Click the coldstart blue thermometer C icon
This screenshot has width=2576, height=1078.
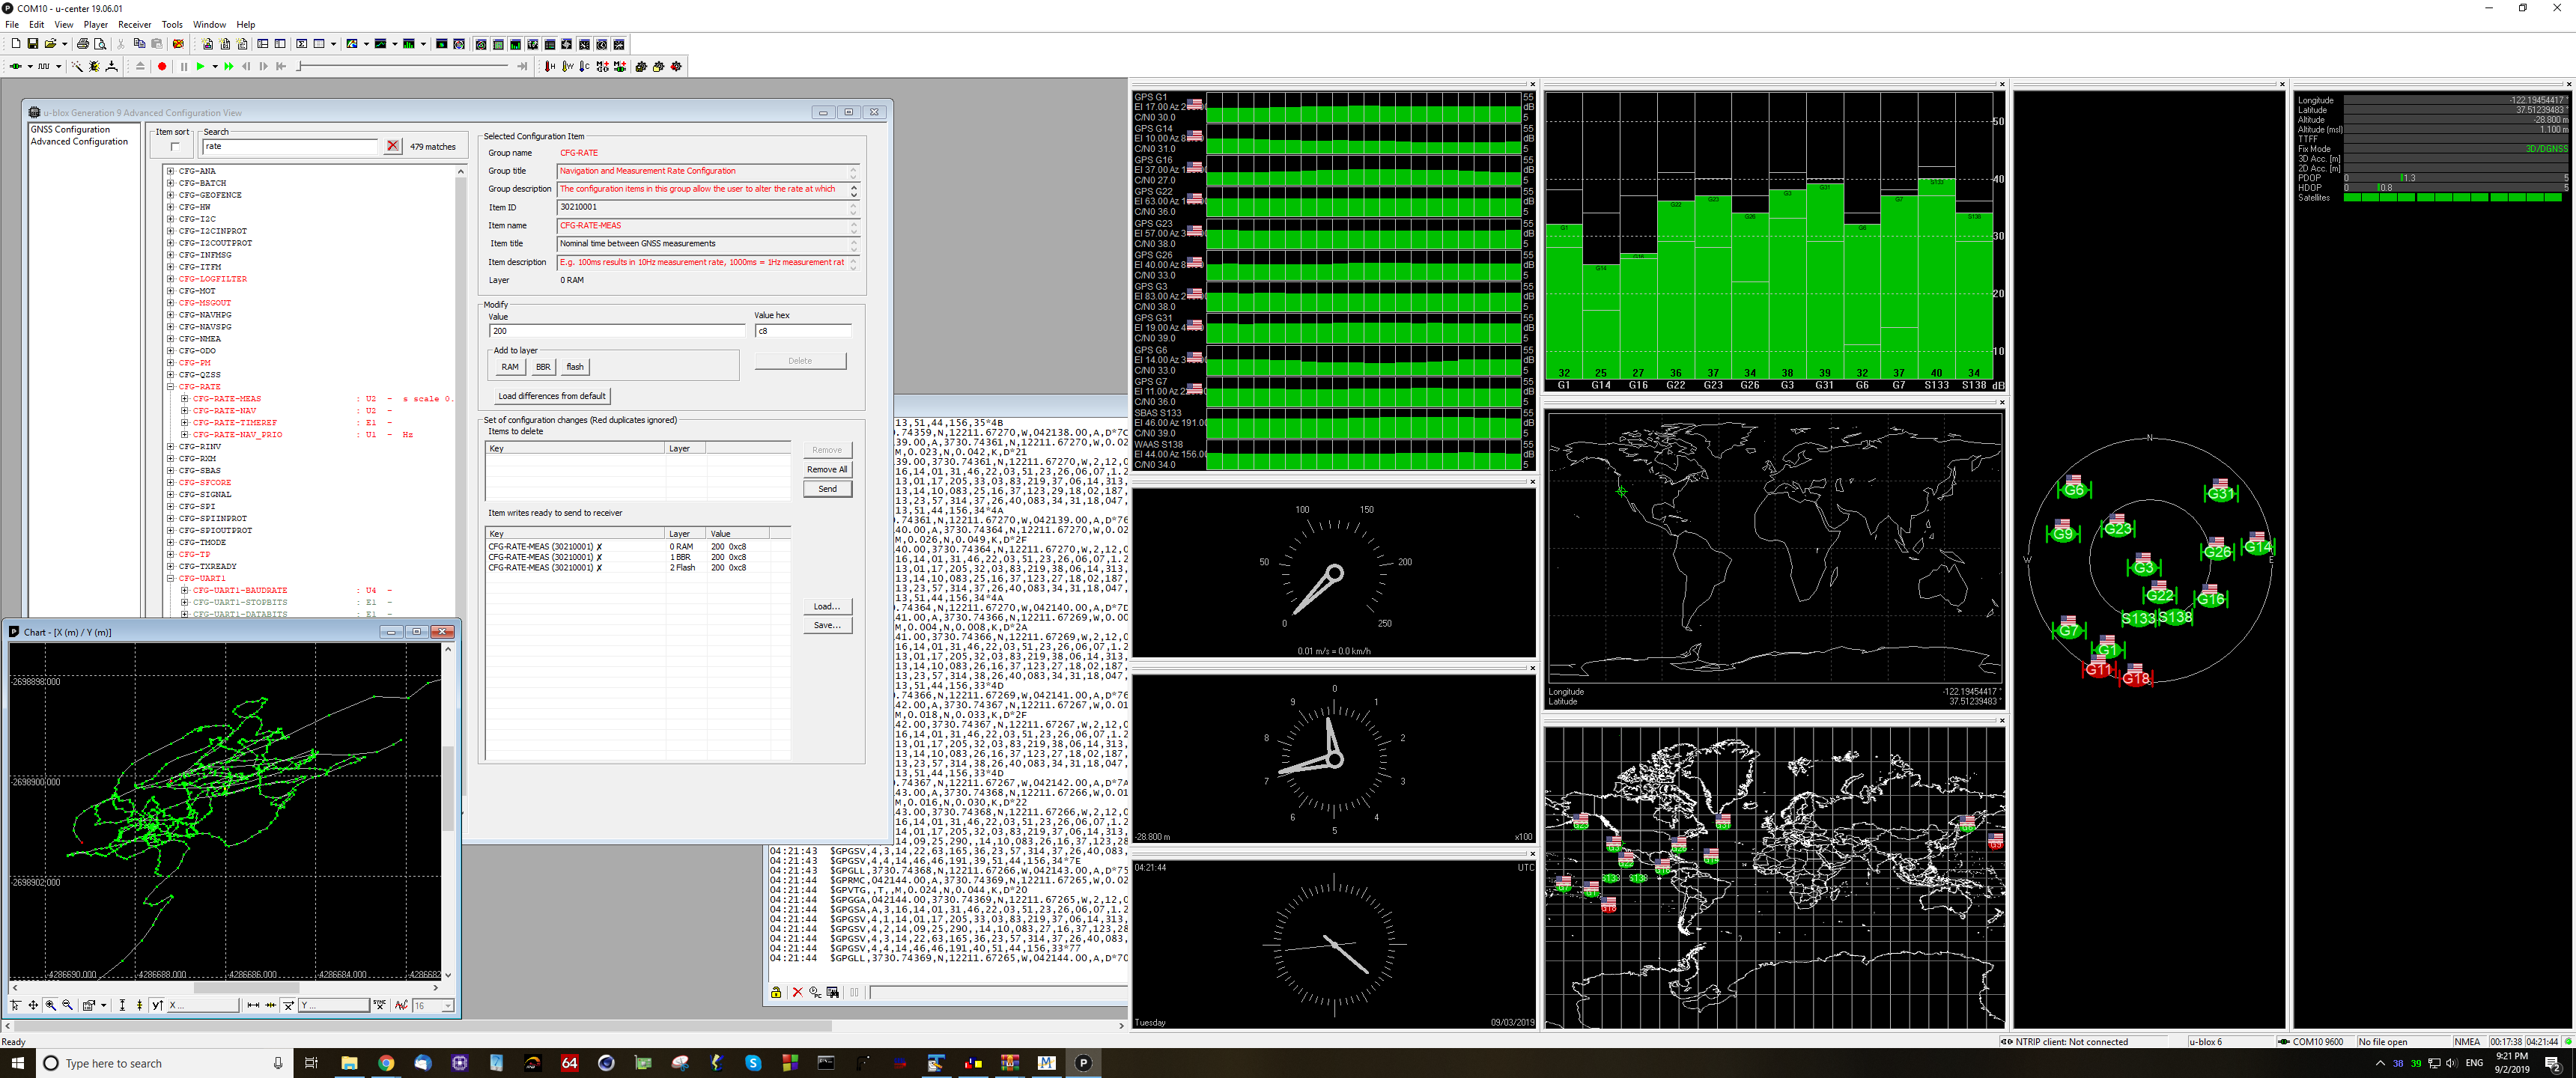(x=585, y=67)
